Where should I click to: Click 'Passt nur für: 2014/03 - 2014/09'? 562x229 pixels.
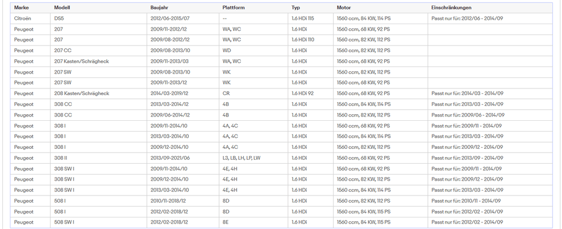pyautogui.click(x=468, y=93)
